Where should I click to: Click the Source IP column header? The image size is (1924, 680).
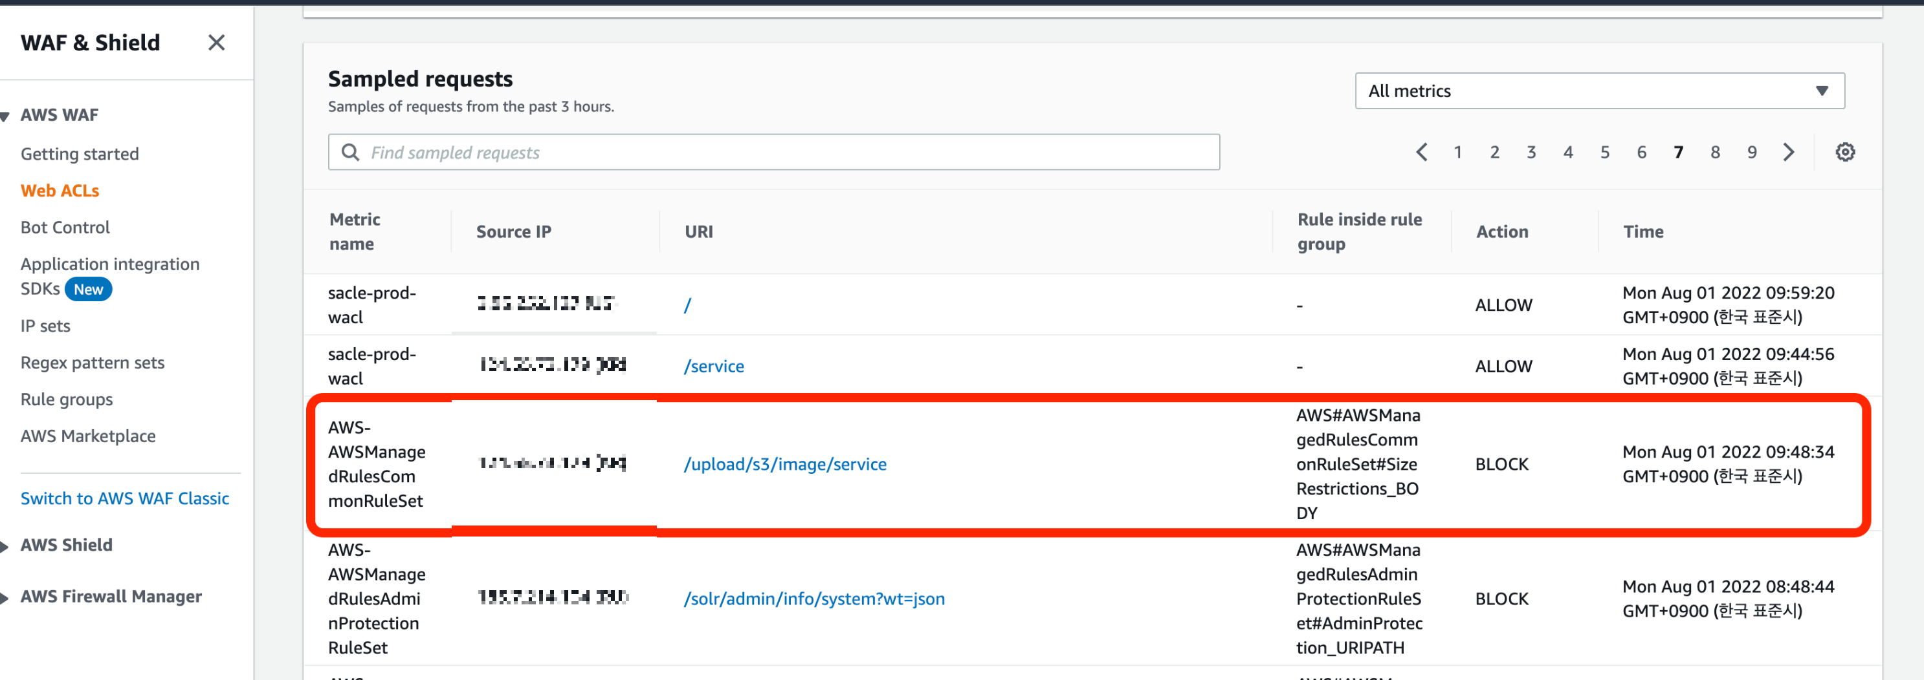tap(514, 232)
